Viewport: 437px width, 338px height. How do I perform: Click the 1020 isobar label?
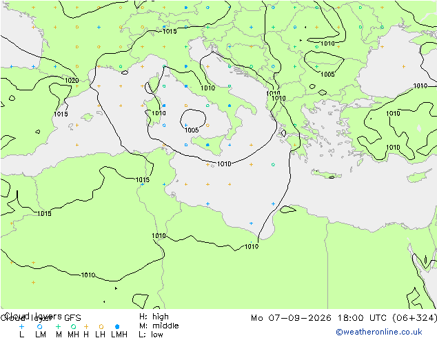pyautogui.click(x=72, y=81)
